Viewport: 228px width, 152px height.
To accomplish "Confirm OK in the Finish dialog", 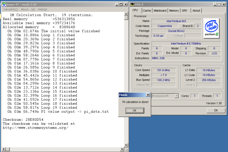I will point(135,110).
